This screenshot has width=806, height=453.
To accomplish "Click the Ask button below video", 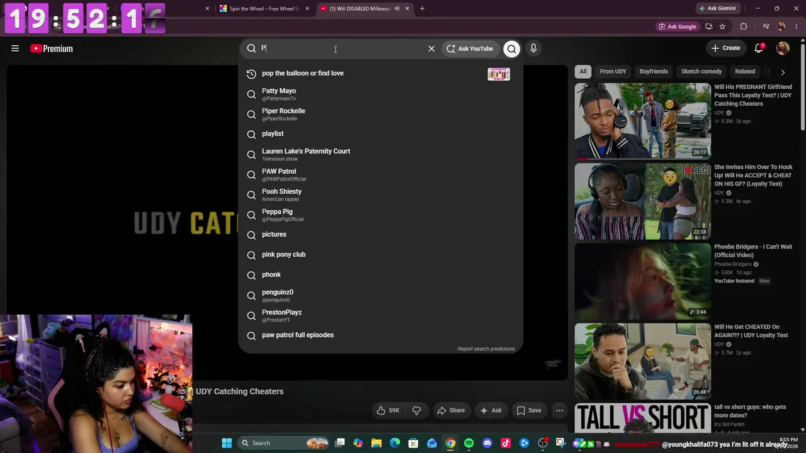I will [x=491, y=411].
